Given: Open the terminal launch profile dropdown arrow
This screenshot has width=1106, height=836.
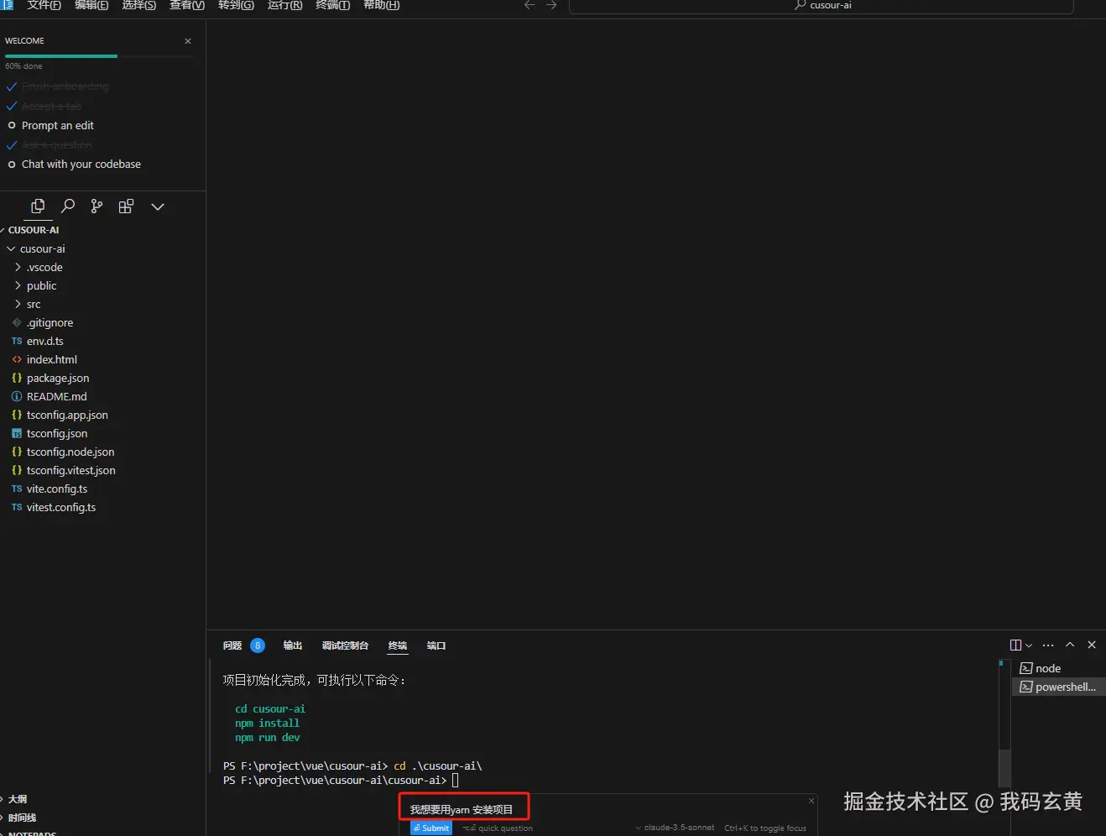Looking at the screenshot, I should pyautogui.click(x=1029, y=645).
